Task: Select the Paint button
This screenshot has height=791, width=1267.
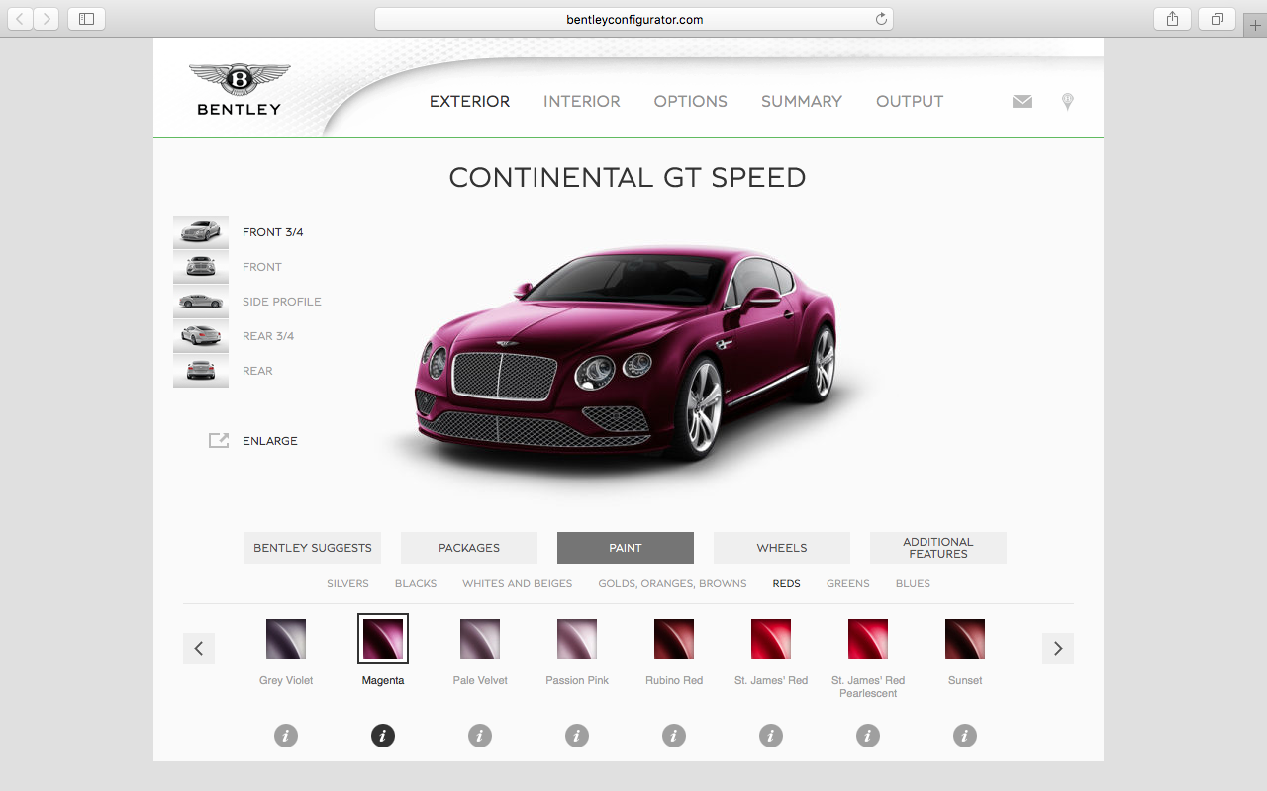Action: (626, 548)
